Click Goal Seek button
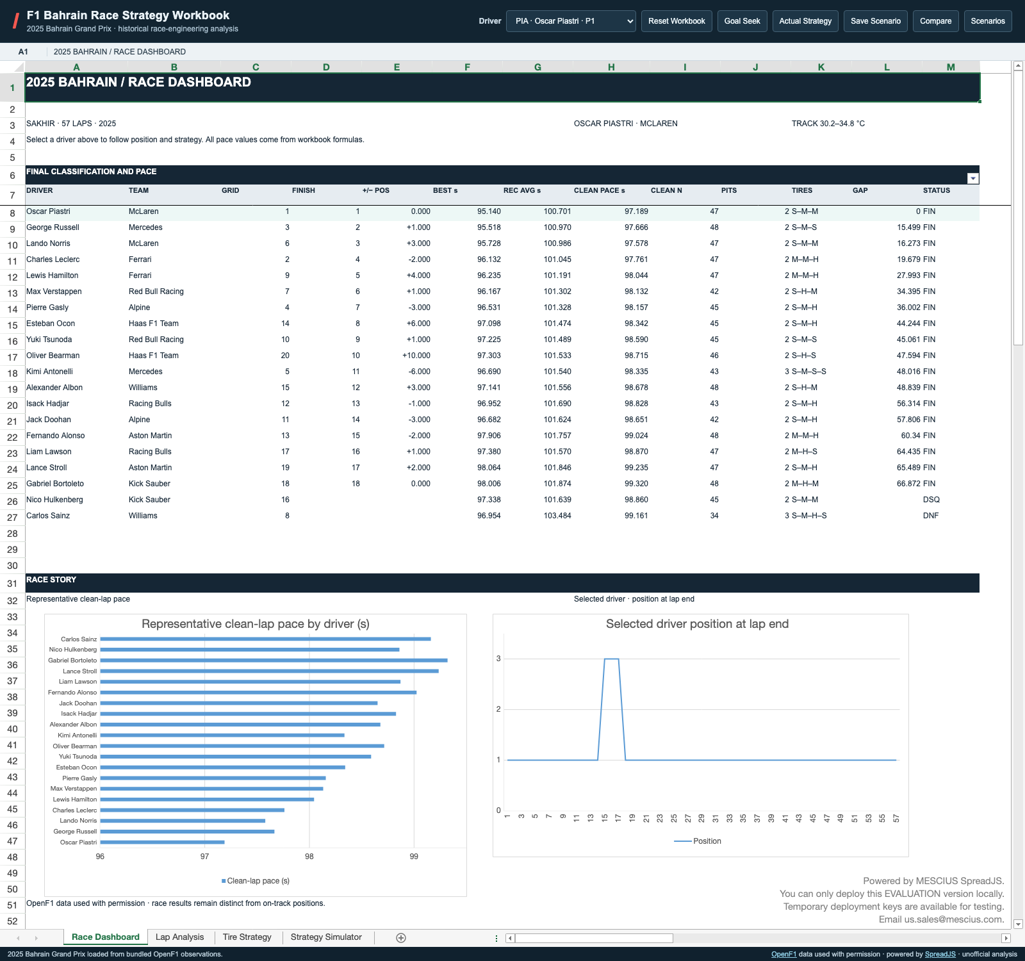 742,21
